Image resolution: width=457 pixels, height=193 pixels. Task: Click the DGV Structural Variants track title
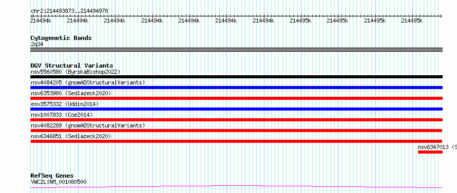[x=72, y=66]
